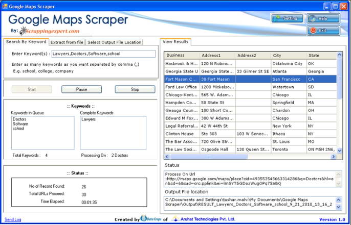Open the Send Log link
The height and width of the screenshot is (225, 351).
(13, 219)
